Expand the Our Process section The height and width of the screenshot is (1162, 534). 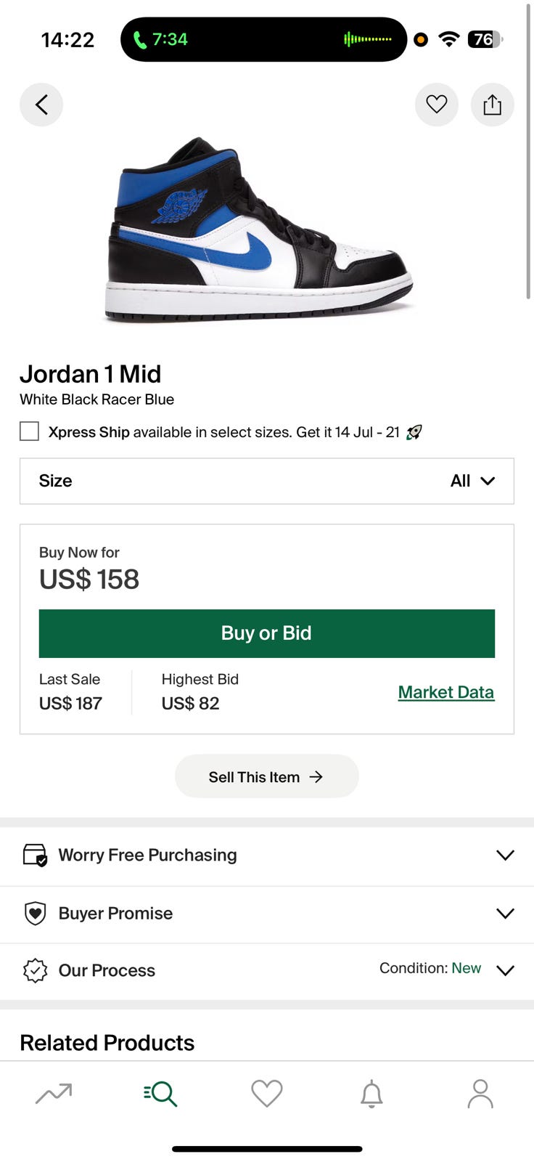tap(266, 970)
